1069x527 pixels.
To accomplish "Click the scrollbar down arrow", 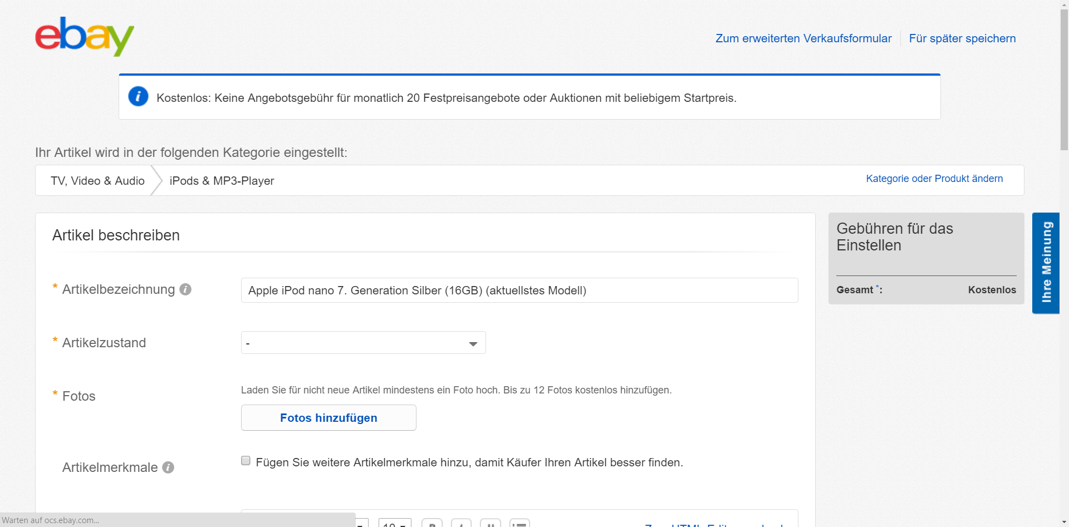I will pyautogui.click(x=1064, y=522).
